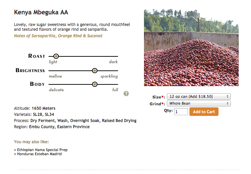This screenshot has height=174, width=251.
Task: Open the Ethiopian Hama Special Prep link
Action: click(42, 150)
